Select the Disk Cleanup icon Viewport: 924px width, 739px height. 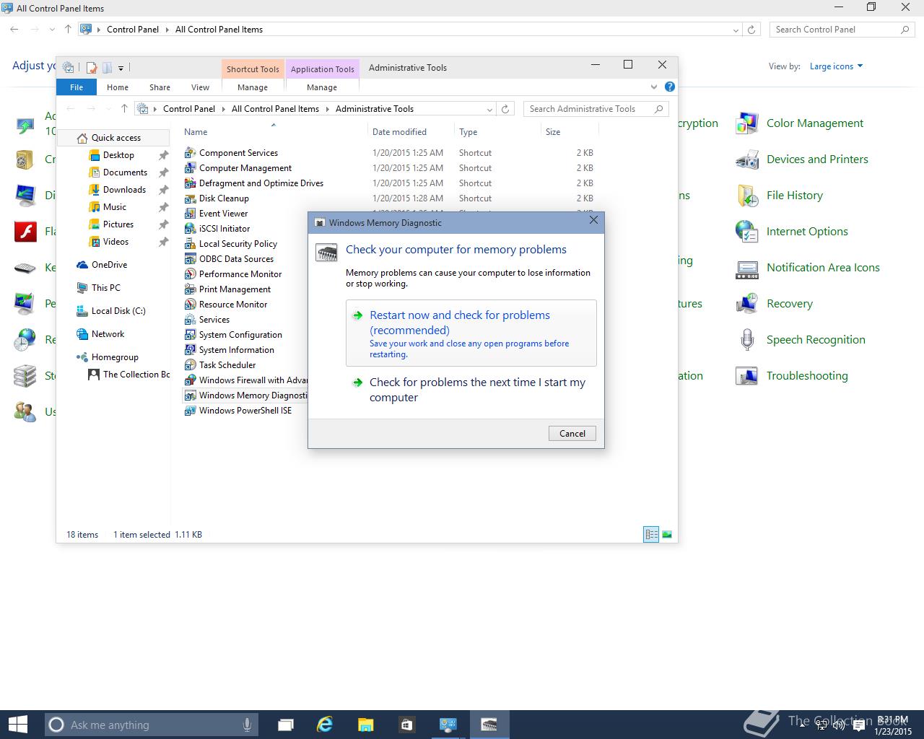pos(190,198)
